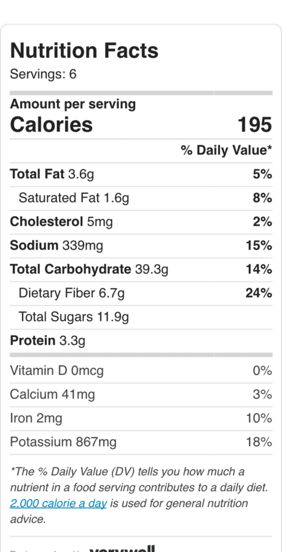282x552 pixels.
Task: Select the Iron 2mg row
Action: [x=141, y=418]
